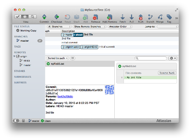Pull changes with the Pull icon
This screenshot has width=191, height=140.
[132, 19]
